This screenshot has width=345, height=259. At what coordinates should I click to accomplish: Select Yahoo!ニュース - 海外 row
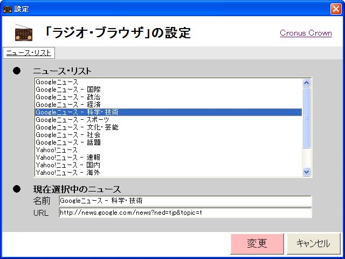[168, 172]
